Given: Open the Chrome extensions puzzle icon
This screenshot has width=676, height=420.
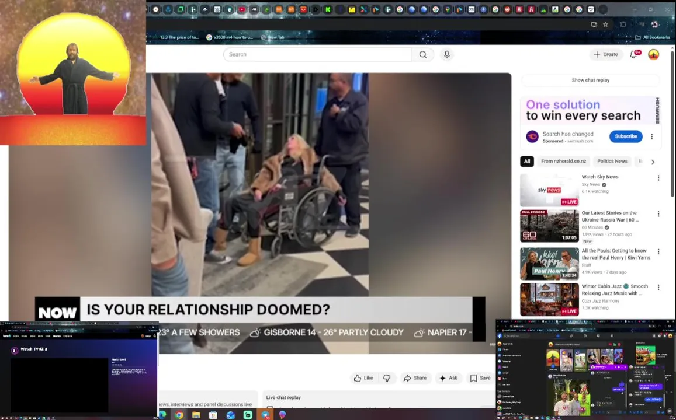Looking at the screenshot, I should (x=623, y=24).
